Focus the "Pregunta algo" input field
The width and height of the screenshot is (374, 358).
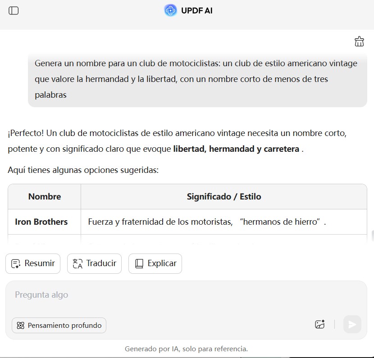(180, 295)
